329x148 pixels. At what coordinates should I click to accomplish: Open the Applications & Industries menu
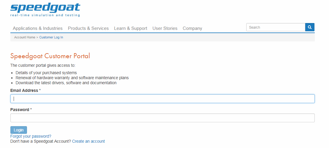point(38,28)
